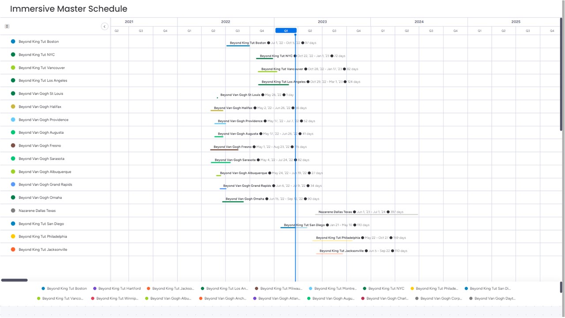Click the Beyond King Tut San Diego bar

tap(294, 227)
